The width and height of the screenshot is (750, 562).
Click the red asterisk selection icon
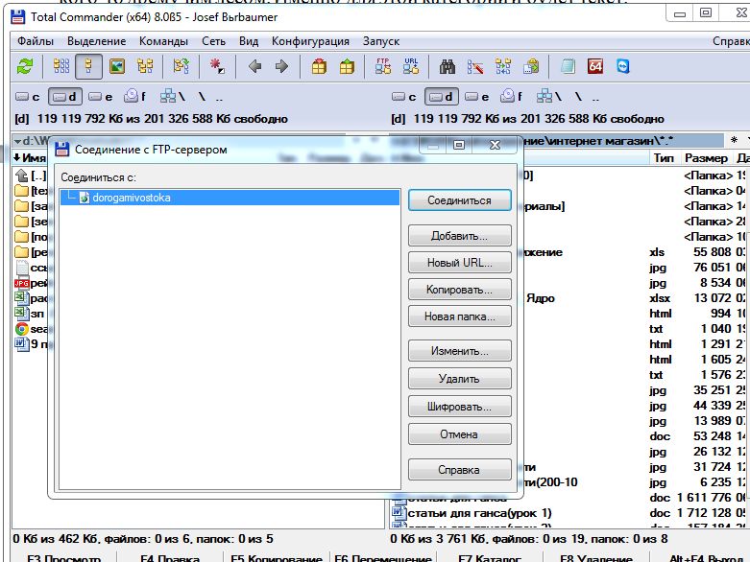point(217,66)
